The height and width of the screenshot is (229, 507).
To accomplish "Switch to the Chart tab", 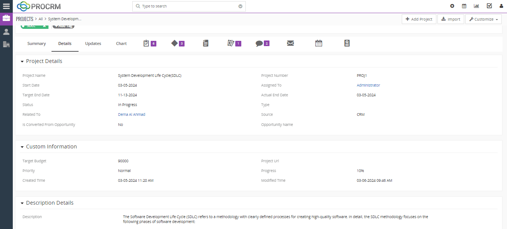I will tap(121, 43).
